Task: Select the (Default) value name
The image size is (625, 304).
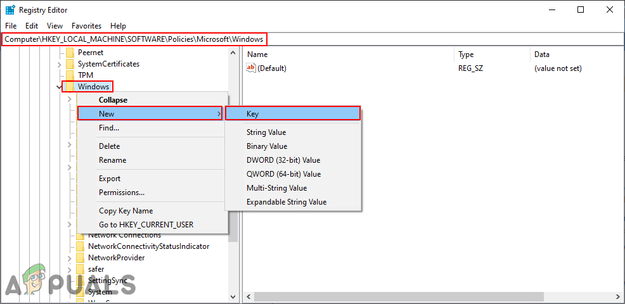Action: click(x=272, y=68)
